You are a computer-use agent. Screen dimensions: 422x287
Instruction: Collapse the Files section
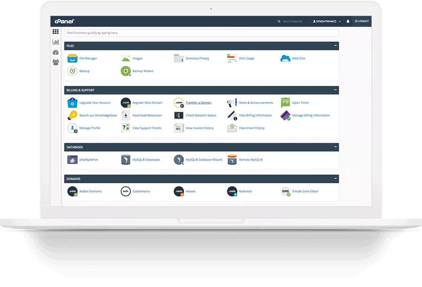click(x=335, y=46)
